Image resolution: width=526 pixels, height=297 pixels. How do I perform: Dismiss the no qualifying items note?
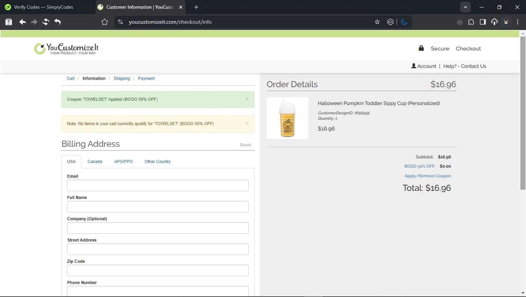[x=247, y=123]
